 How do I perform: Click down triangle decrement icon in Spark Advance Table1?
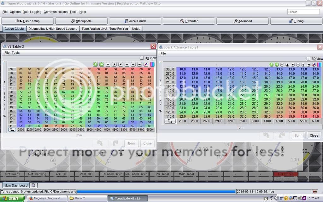[x=293, y=65]
